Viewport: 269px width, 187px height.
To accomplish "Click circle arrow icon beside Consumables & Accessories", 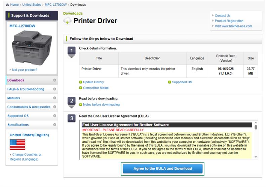I will point(54,107).
